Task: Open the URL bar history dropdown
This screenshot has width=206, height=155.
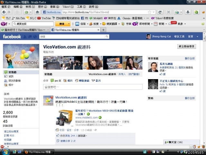Action: 154,12
